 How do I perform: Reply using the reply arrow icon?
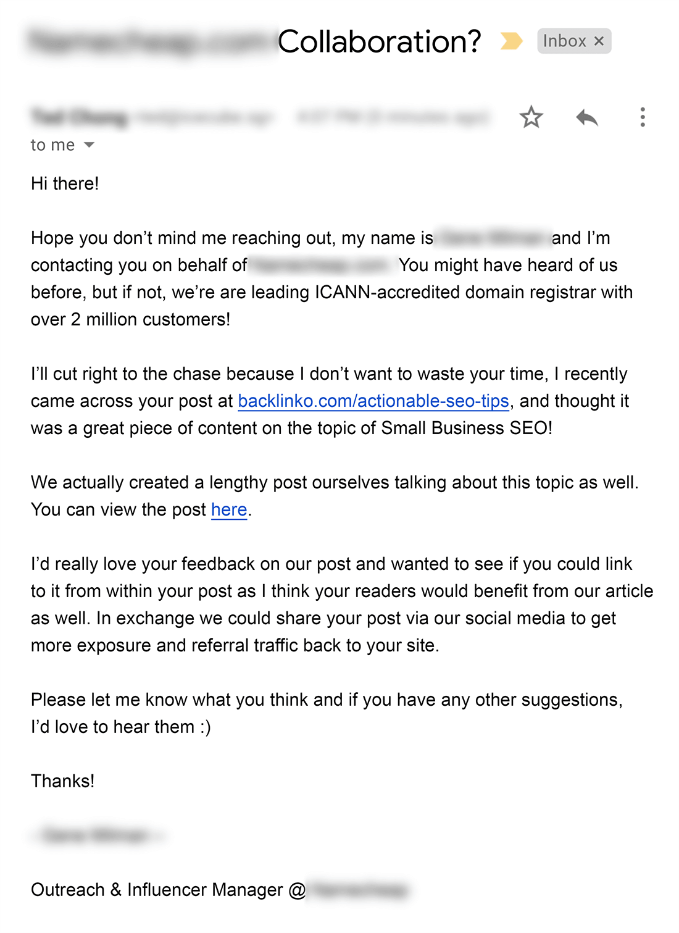click(588, 117)
